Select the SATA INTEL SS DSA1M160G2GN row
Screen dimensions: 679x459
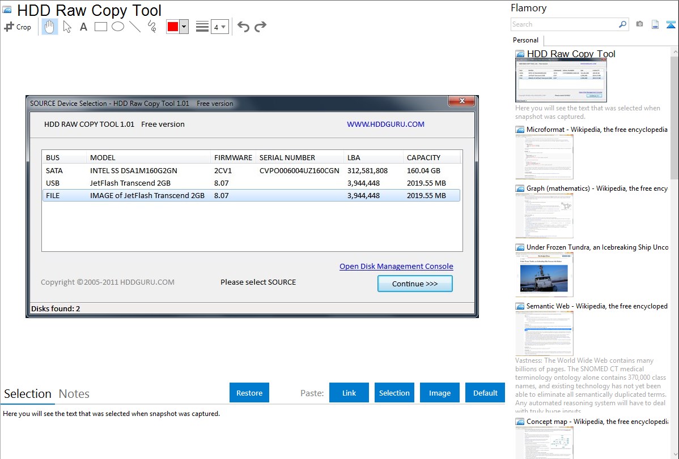tap(251, 170)
